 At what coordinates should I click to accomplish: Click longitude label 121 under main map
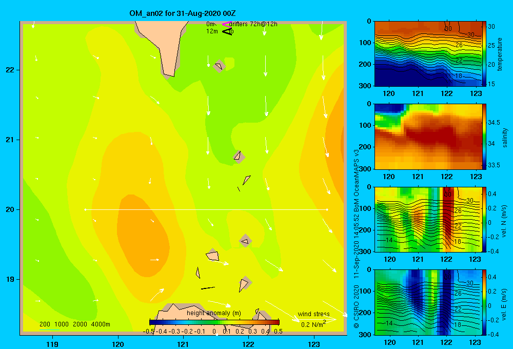[183, 344]
